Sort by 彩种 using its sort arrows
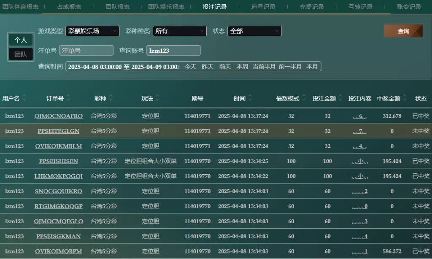Image resolution: width=432 pixels, height=259 pixels. (110, 98)
